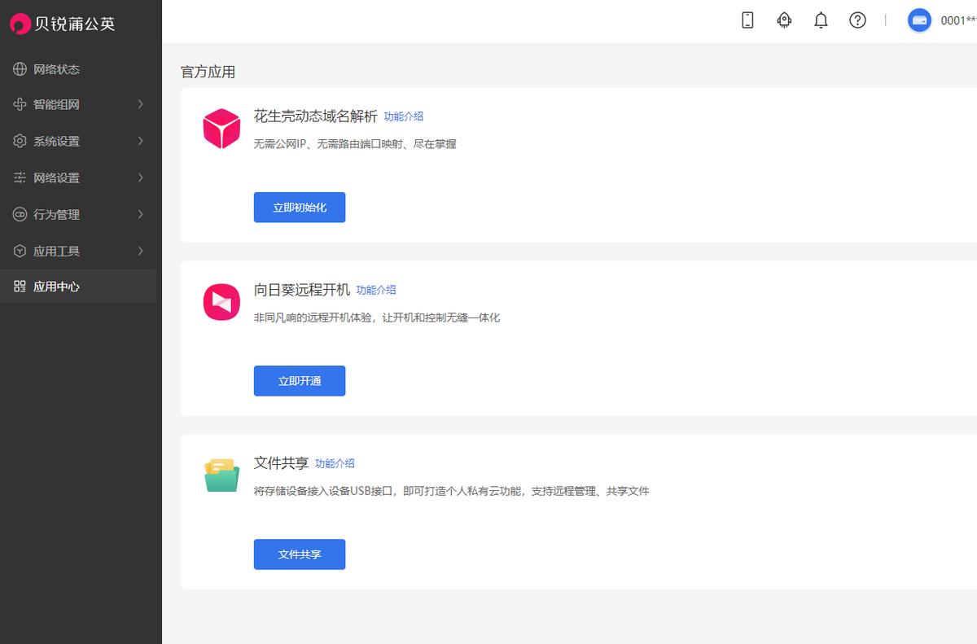Select the globe icon beside 网络状态
This screenshot has width=977, height=644.
click(x=19, y=68)
